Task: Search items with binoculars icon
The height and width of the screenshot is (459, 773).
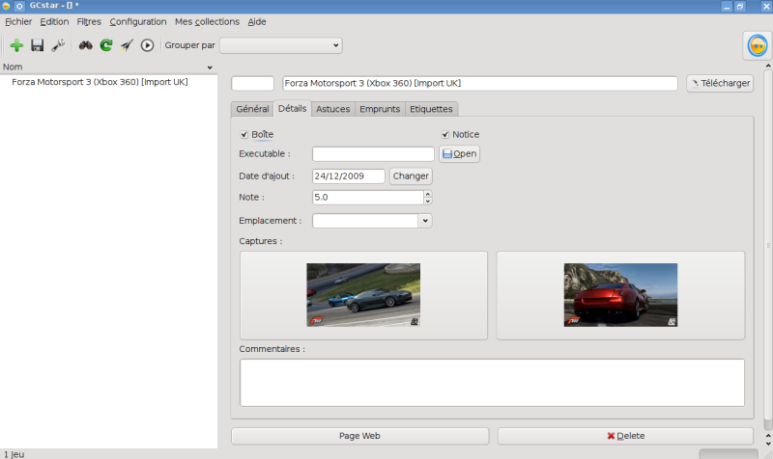Action: pos(86,45)
